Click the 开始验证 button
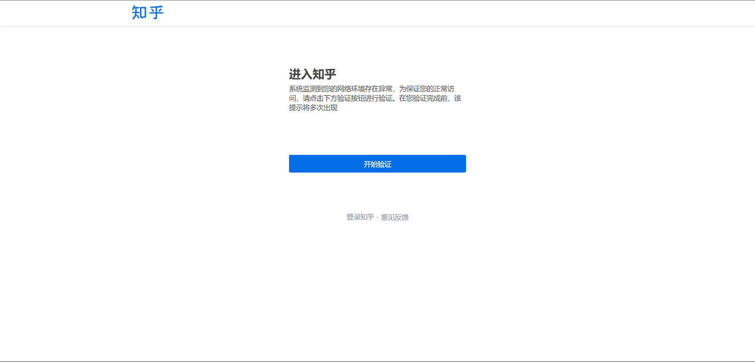This screenshot has height=362, width=755. coord(377,164)
